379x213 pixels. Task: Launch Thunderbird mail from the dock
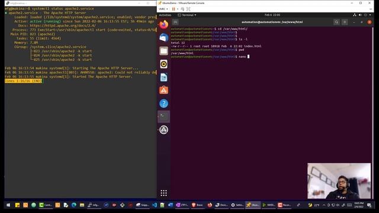pos(163,38)
